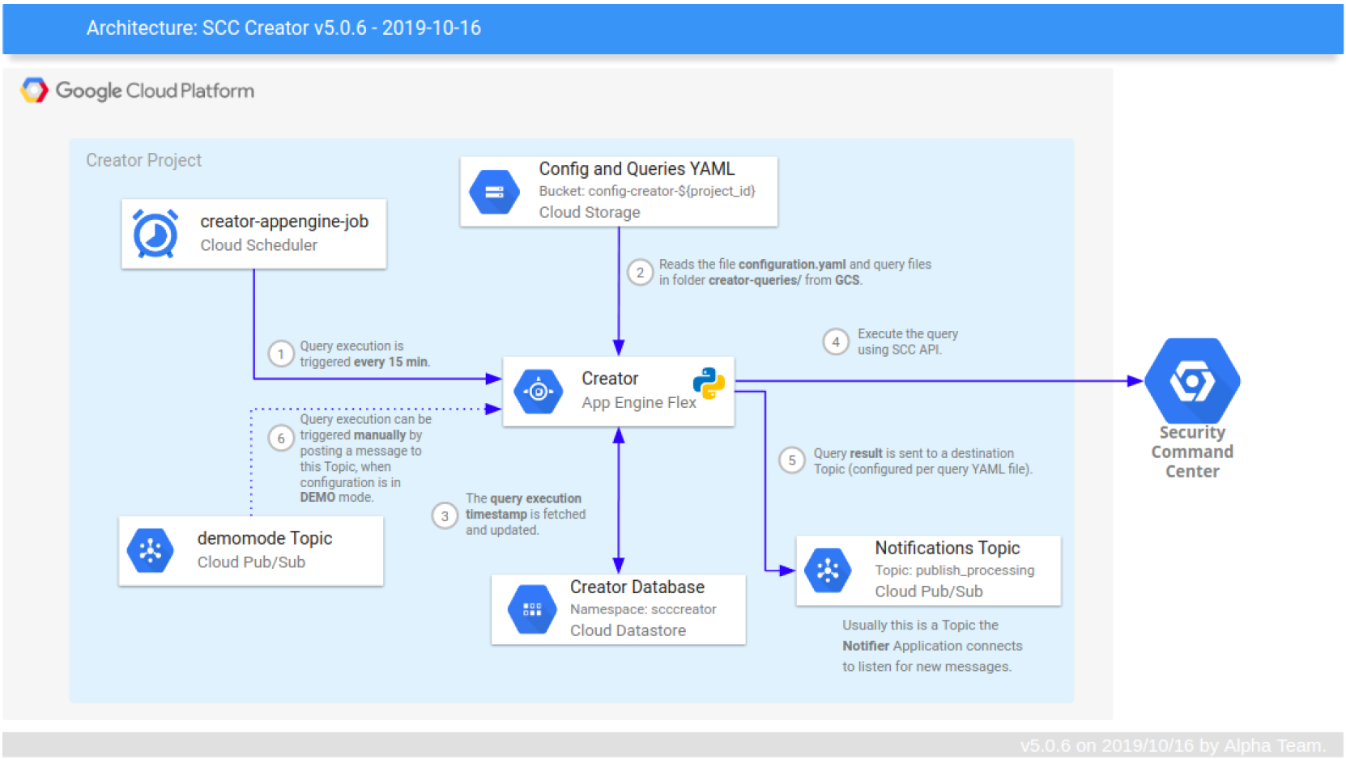Select step 3 circle marker
The width and height of the screenshot is (1346, 759).
(x=445, y=516)
